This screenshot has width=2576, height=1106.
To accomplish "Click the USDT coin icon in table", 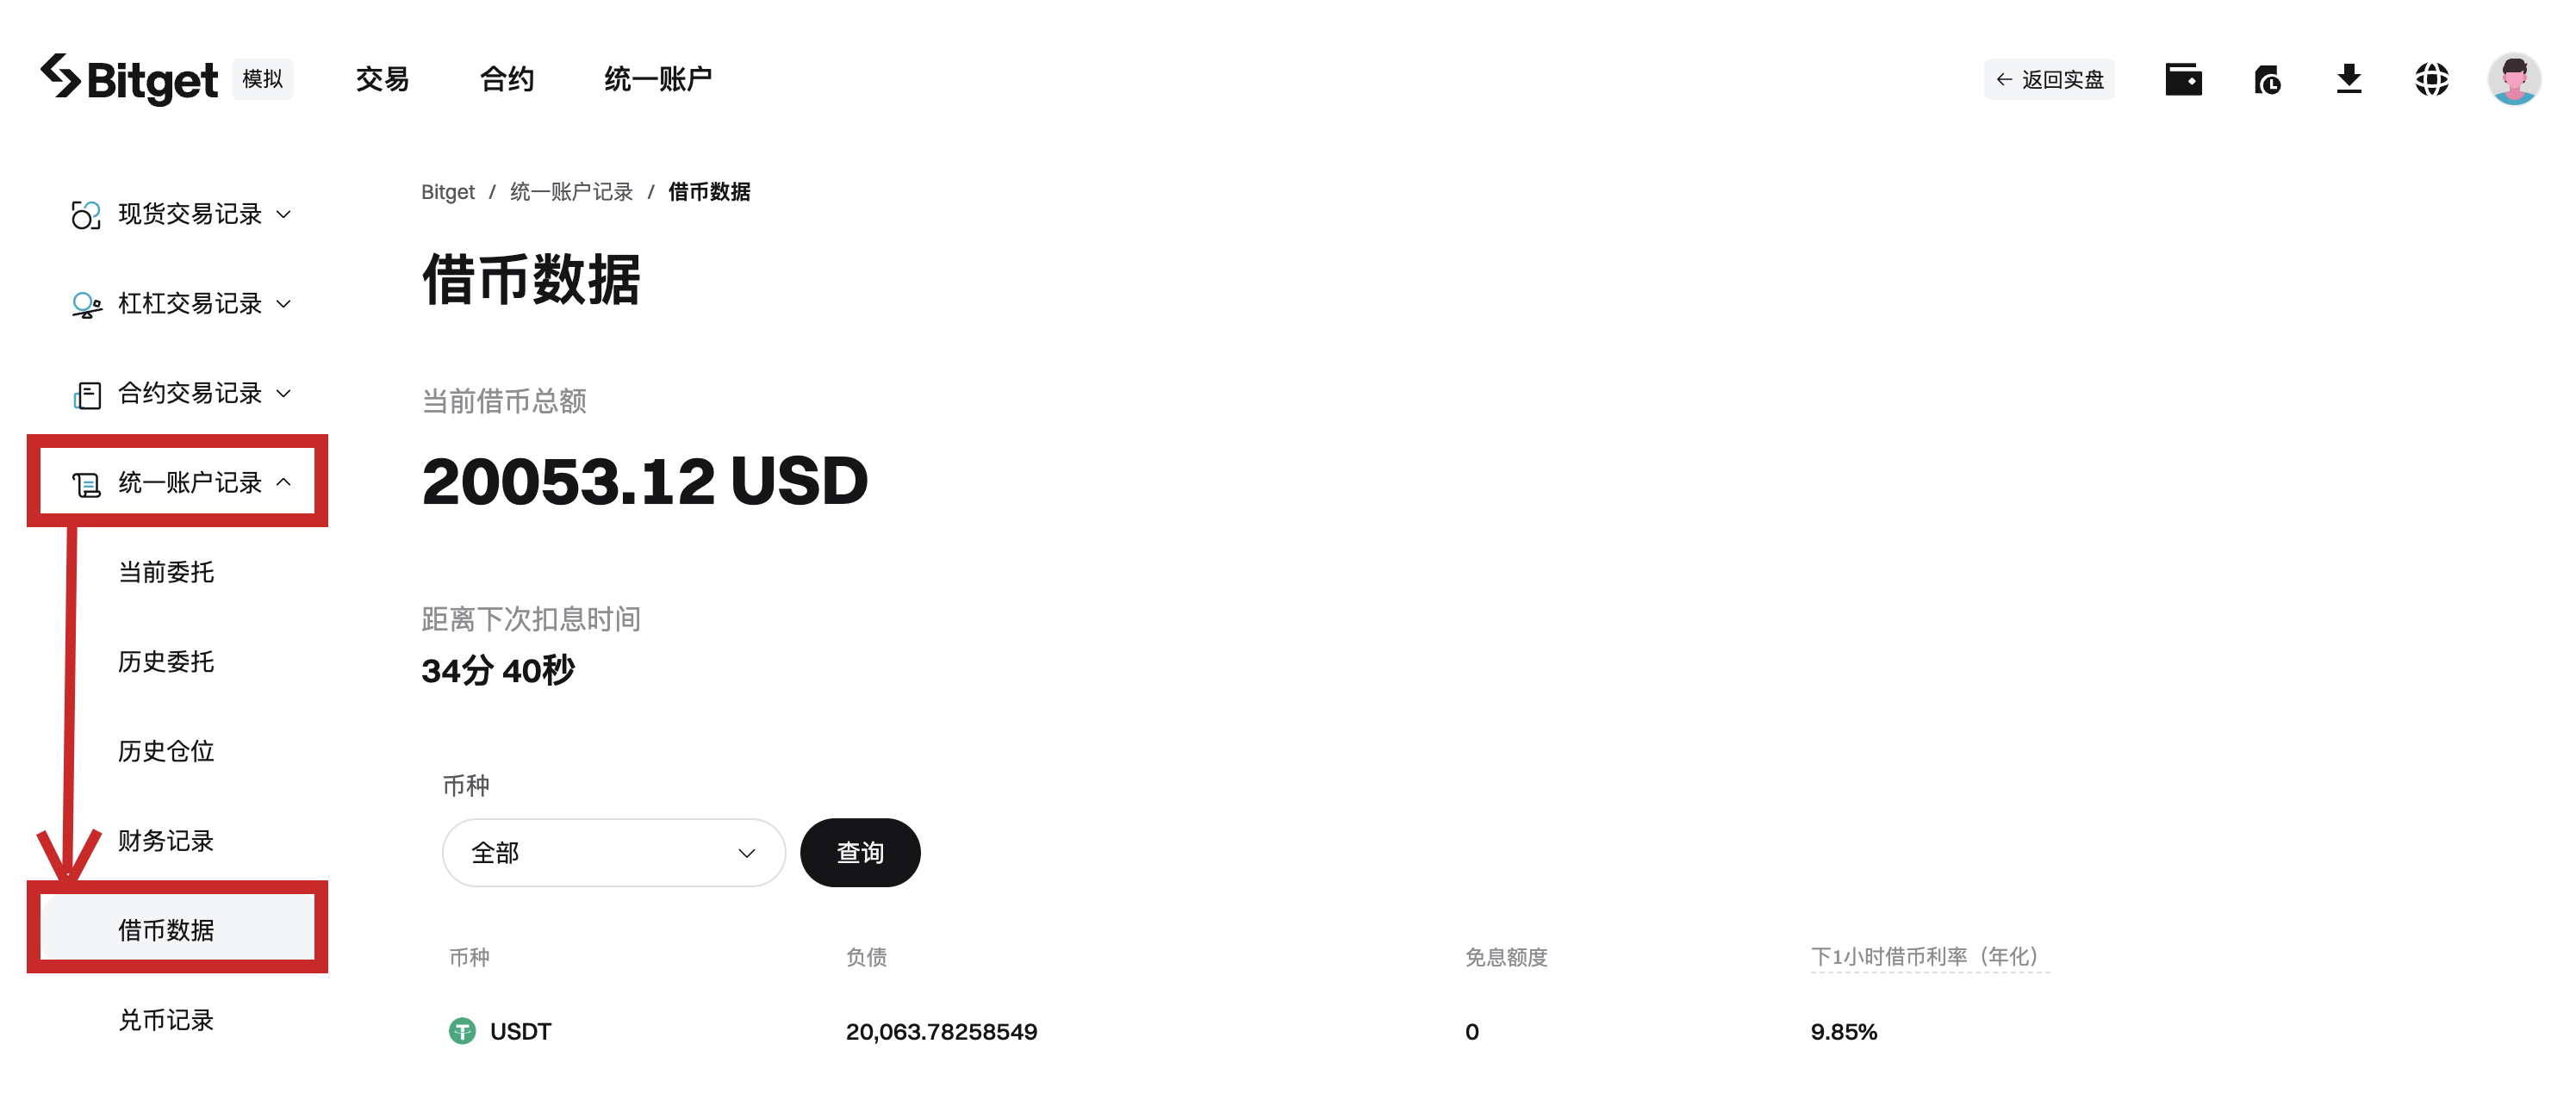I will tap(462, 1031).
